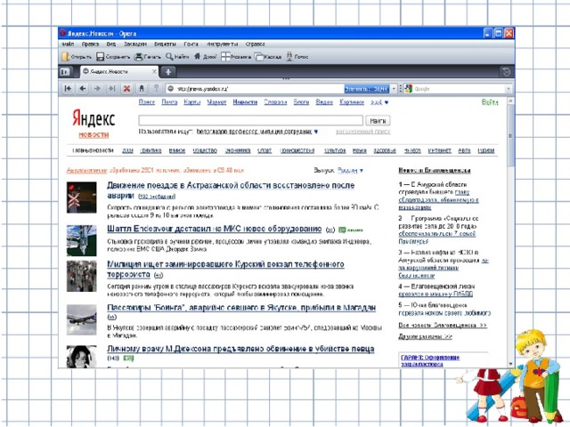Open the address bar history dropdown

click(x=394, y=89)
